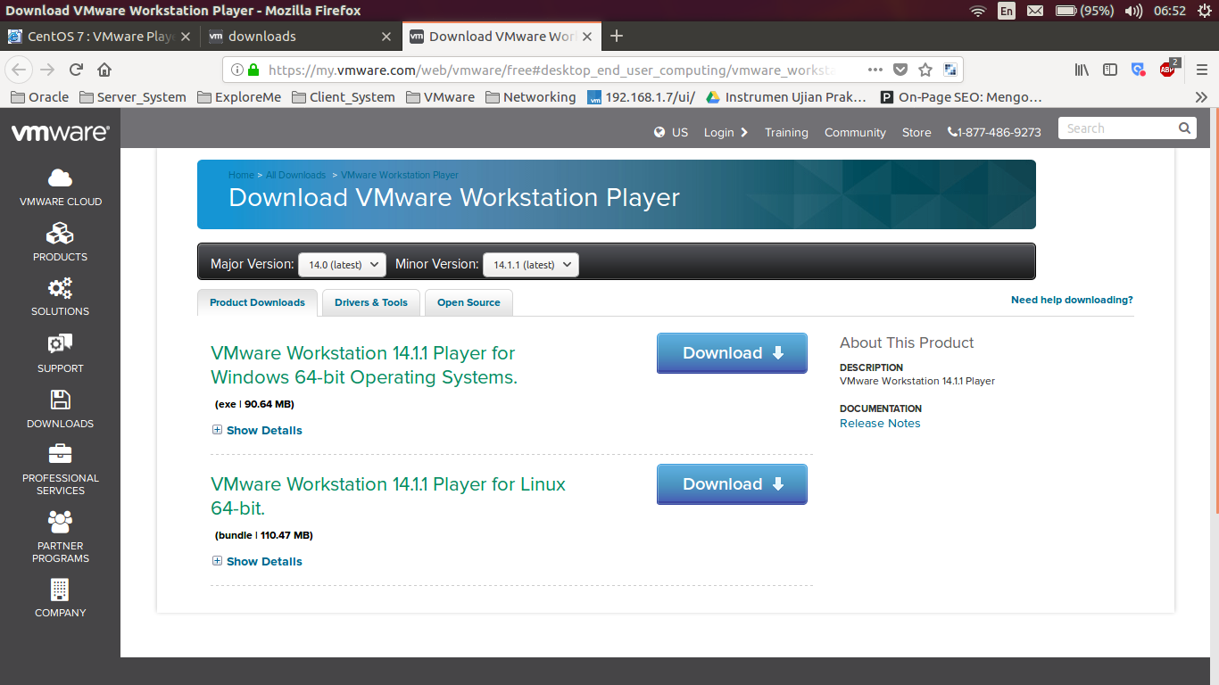Image resolution: width=1219 pixels, height=685 pixels.
Task: Open Instrumen Ujian Prak bookmark
Action: pyautogui.click(x=788, y=96)
